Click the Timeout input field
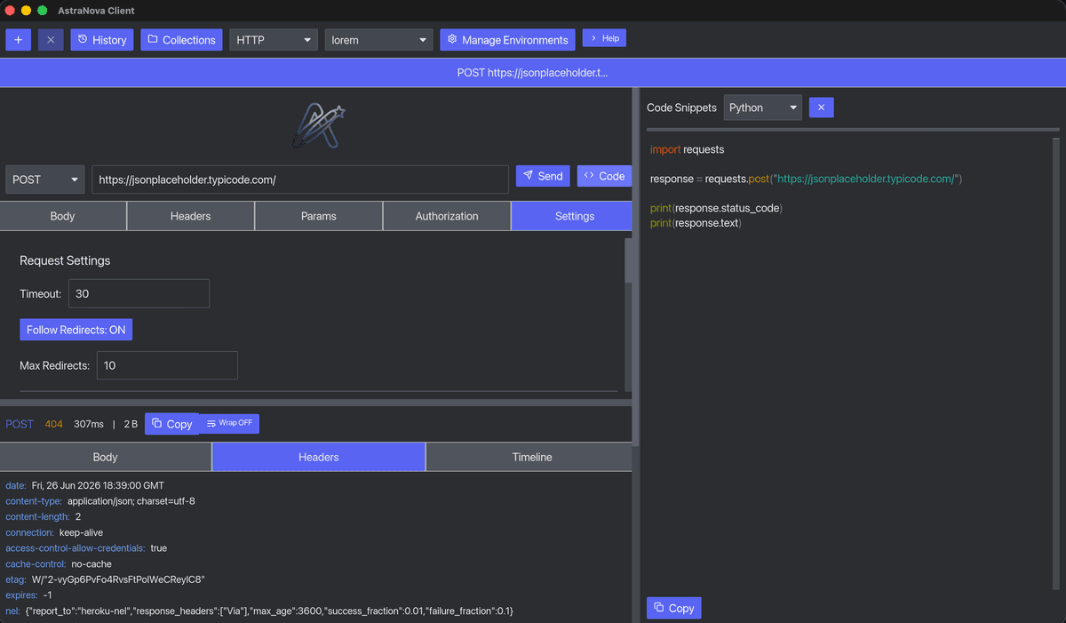The image size is (1066, 623). tap(139, 293)
